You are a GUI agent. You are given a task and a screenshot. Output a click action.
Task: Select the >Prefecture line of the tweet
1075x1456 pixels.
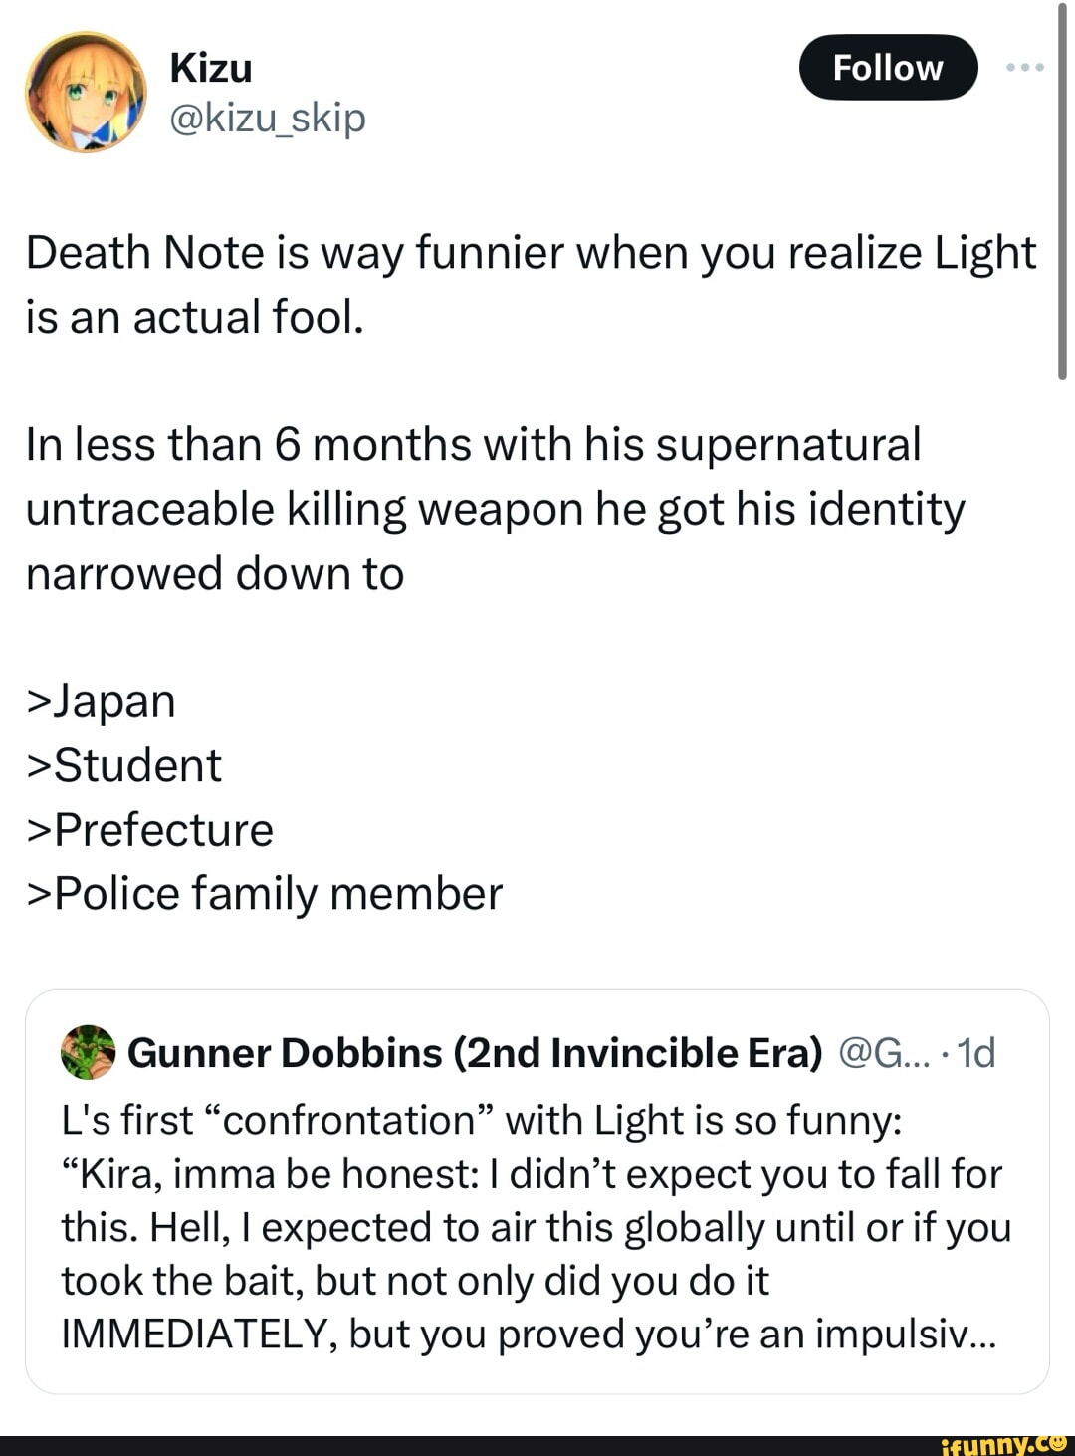pos(150,830)
